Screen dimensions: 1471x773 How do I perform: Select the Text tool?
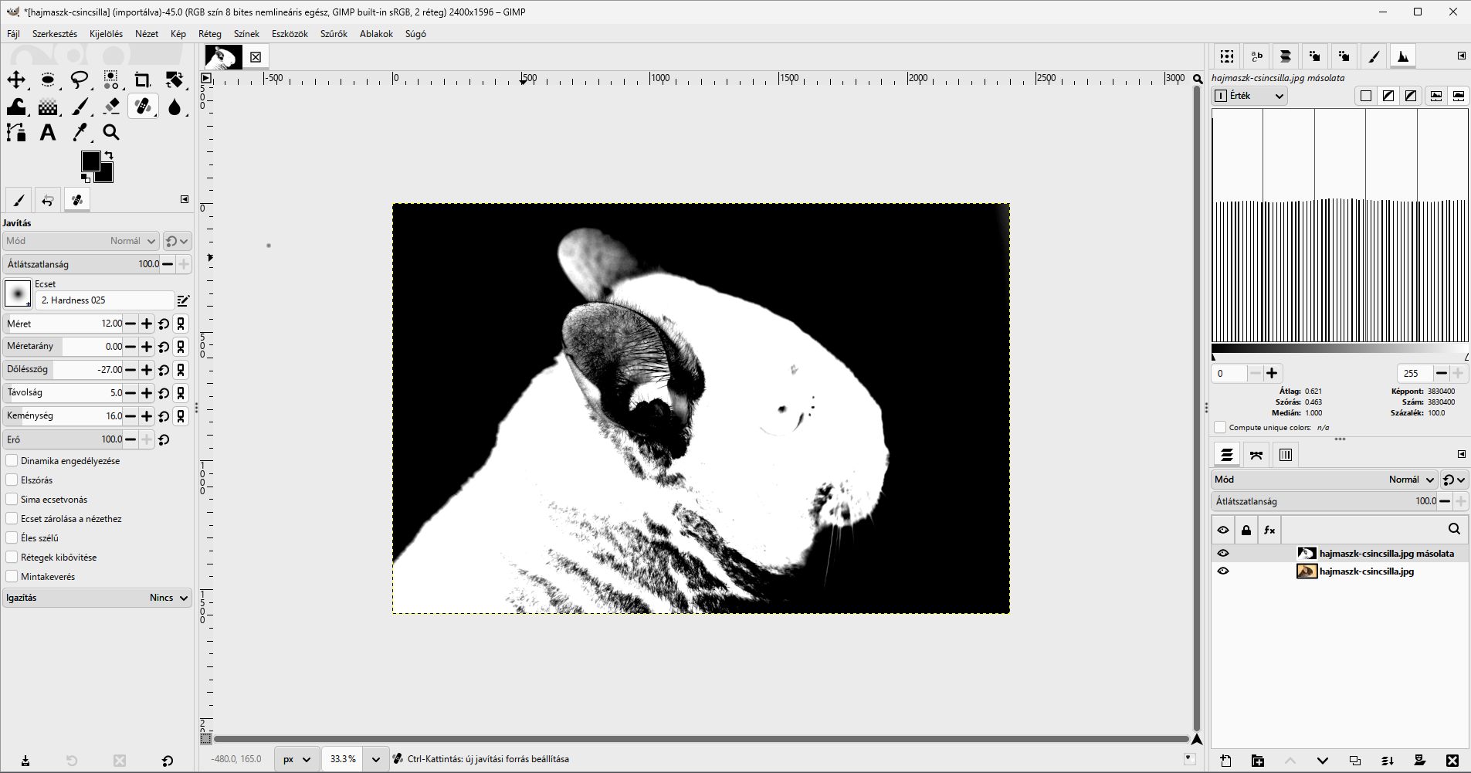click(x=48, y=132)
